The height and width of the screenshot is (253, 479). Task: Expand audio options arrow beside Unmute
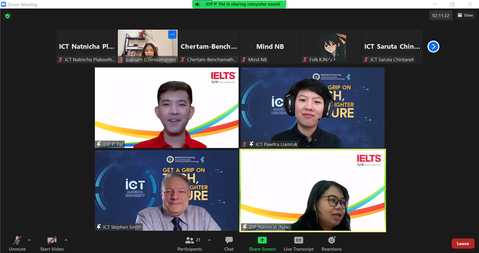tap(29, 240)
